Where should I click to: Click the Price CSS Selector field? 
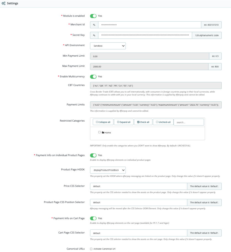[x=138, y=186]
